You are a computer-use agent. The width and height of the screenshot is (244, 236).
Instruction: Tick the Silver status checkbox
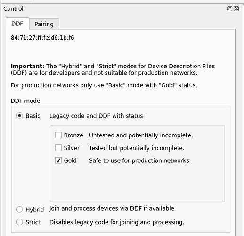pos(58,148)
